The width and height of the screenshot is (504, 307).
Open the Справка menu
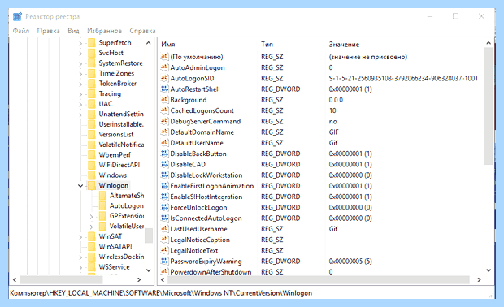click(142, 31)
